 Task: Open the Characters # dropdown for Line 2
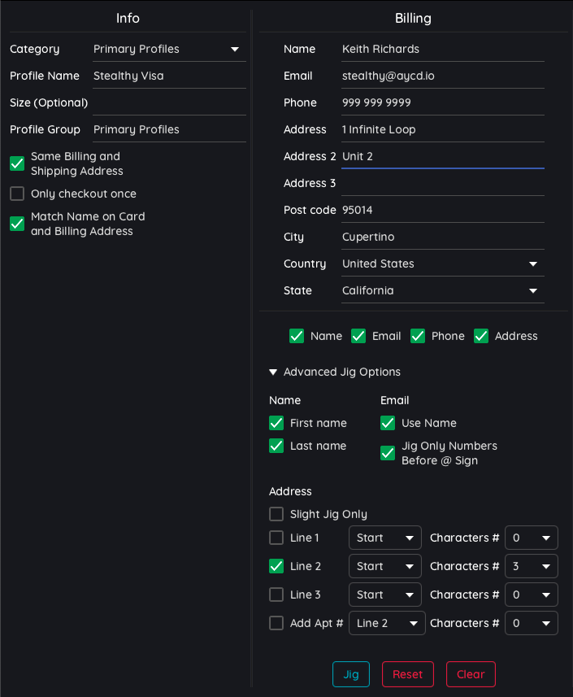(x=531, y=566)
